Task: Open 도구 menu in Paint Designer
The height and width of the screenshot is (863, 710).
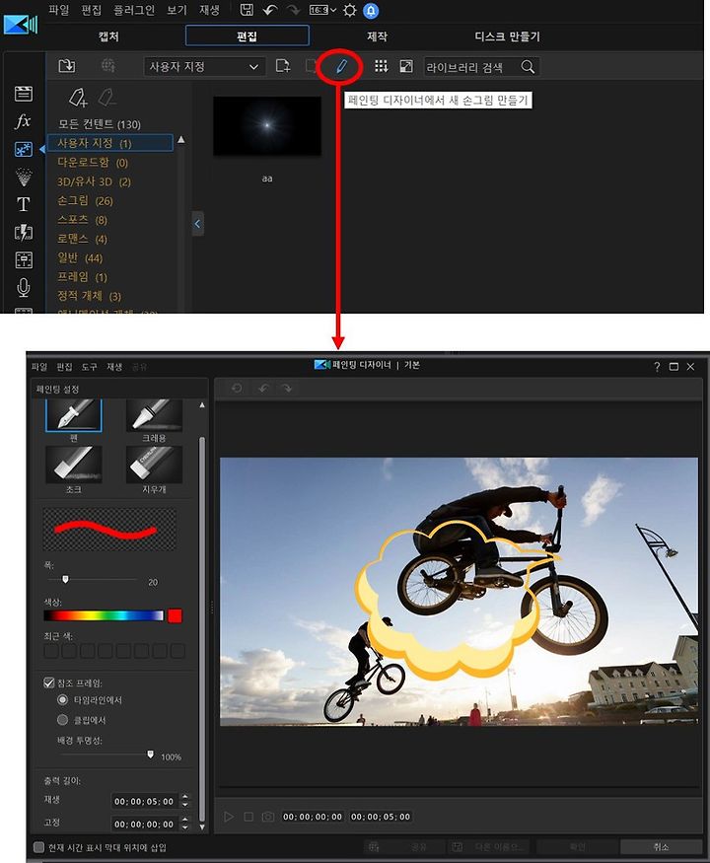Action: (x=89, y=367)
